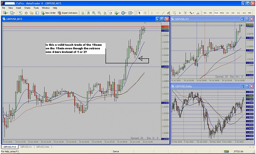
Task: Zoom in on the chart
Action: tap(94, 13)
